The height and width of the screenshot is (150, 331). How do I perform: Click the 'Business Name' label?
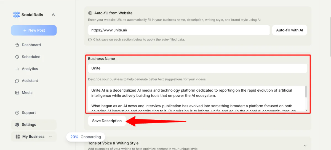(102, 59)
